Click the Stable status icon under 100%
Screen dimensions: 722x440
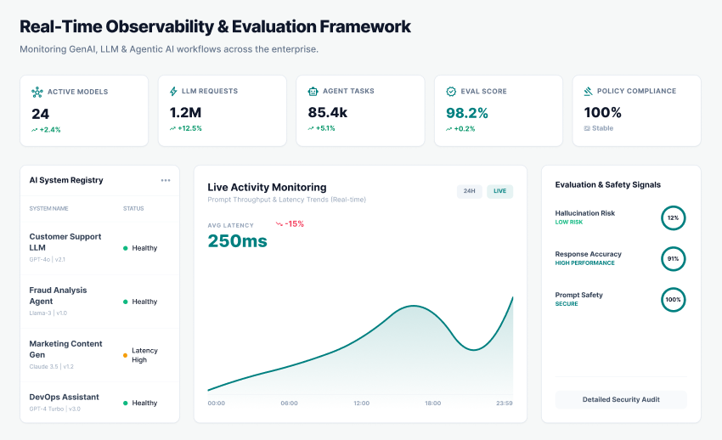pyautogui.click(x=587, y=129)
